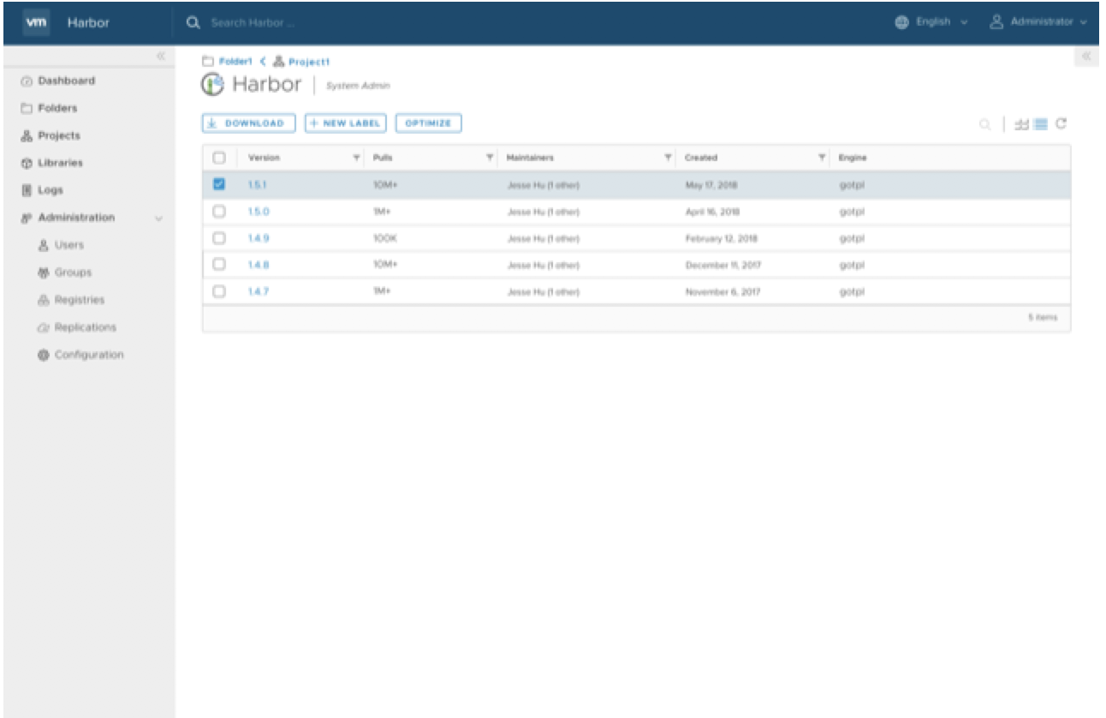The width and height of the screenshot is (1106, 718).
Task: Click the Configuration gear icon
Action: pos(44,356)
